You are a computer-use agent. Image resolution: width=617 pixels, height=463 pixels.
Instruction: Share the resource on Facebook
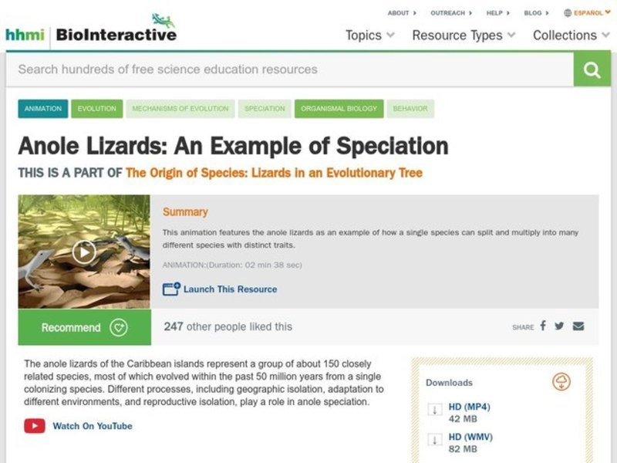coord(544,326)
